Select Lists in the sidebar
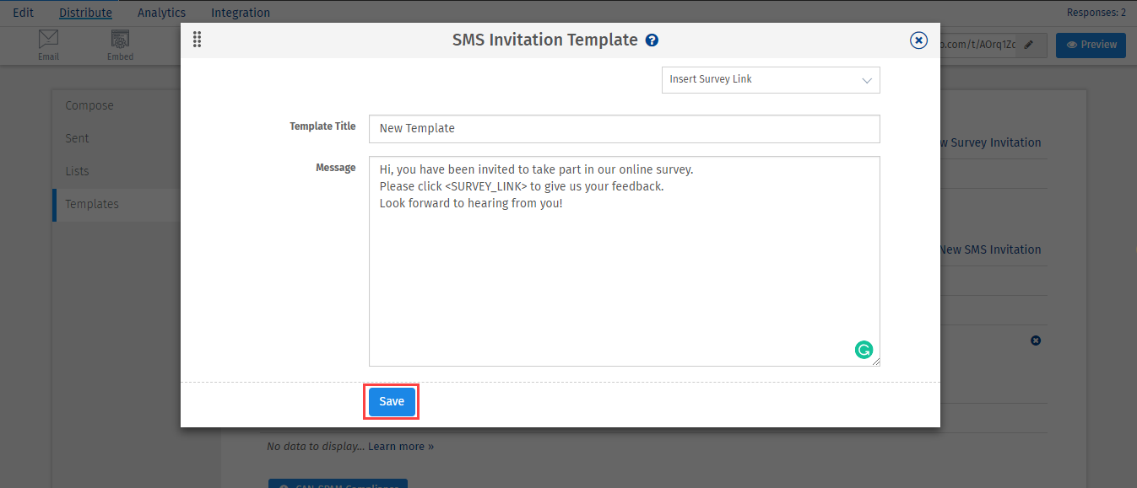 (x=78, y=170)
